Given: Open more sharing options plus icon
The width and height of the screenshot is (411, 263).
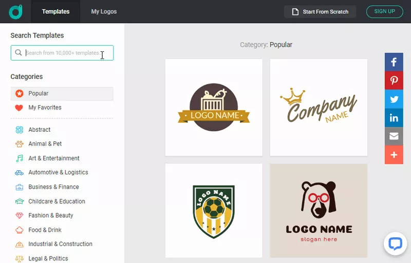Looking at the screenshot, I should pyautogui.click(x=394, y=155).
